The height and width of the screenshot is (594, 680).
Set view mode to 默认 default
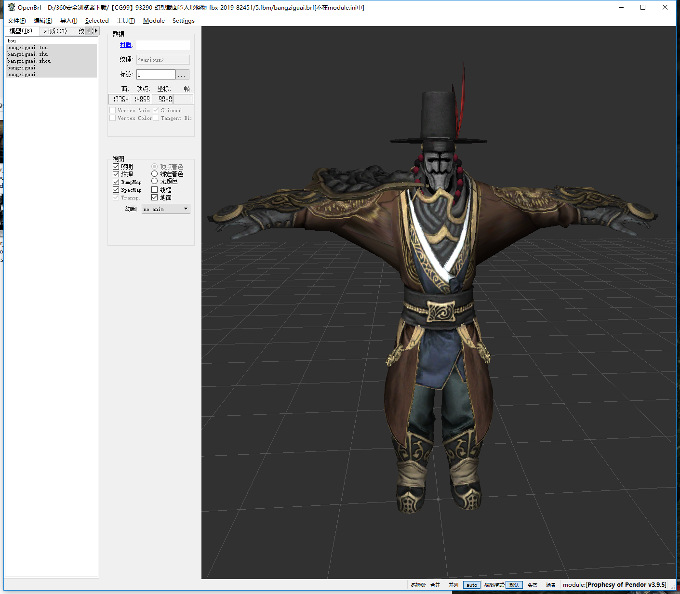click(514, 585)
